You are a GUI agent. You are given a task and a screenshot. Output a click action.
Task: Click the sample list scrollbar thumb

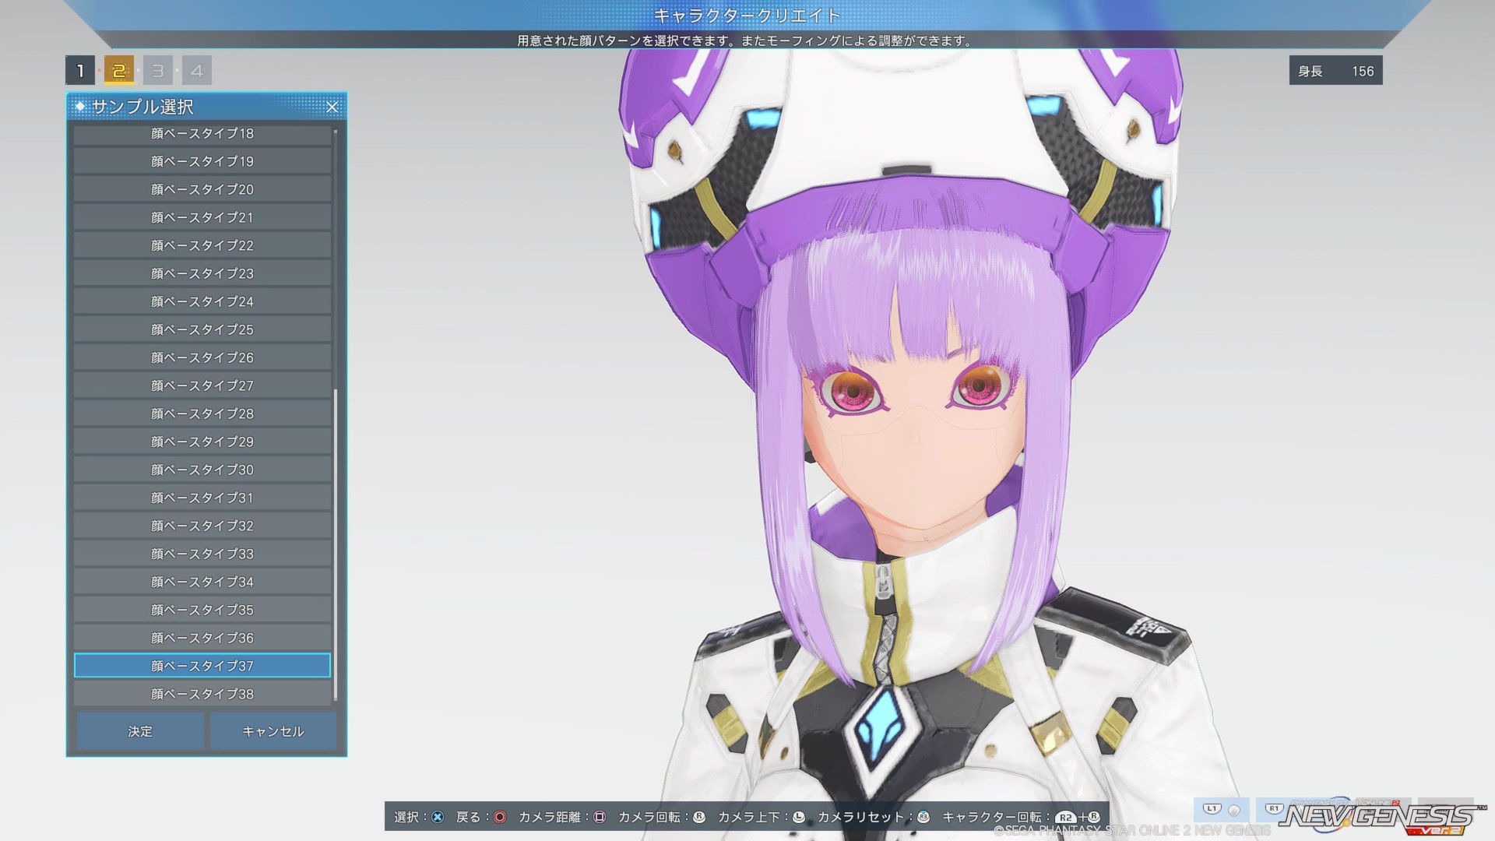(336, 545)
